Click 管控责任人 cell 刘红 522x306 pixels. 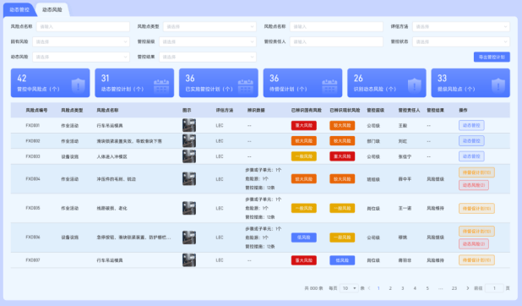coord(403,141)
